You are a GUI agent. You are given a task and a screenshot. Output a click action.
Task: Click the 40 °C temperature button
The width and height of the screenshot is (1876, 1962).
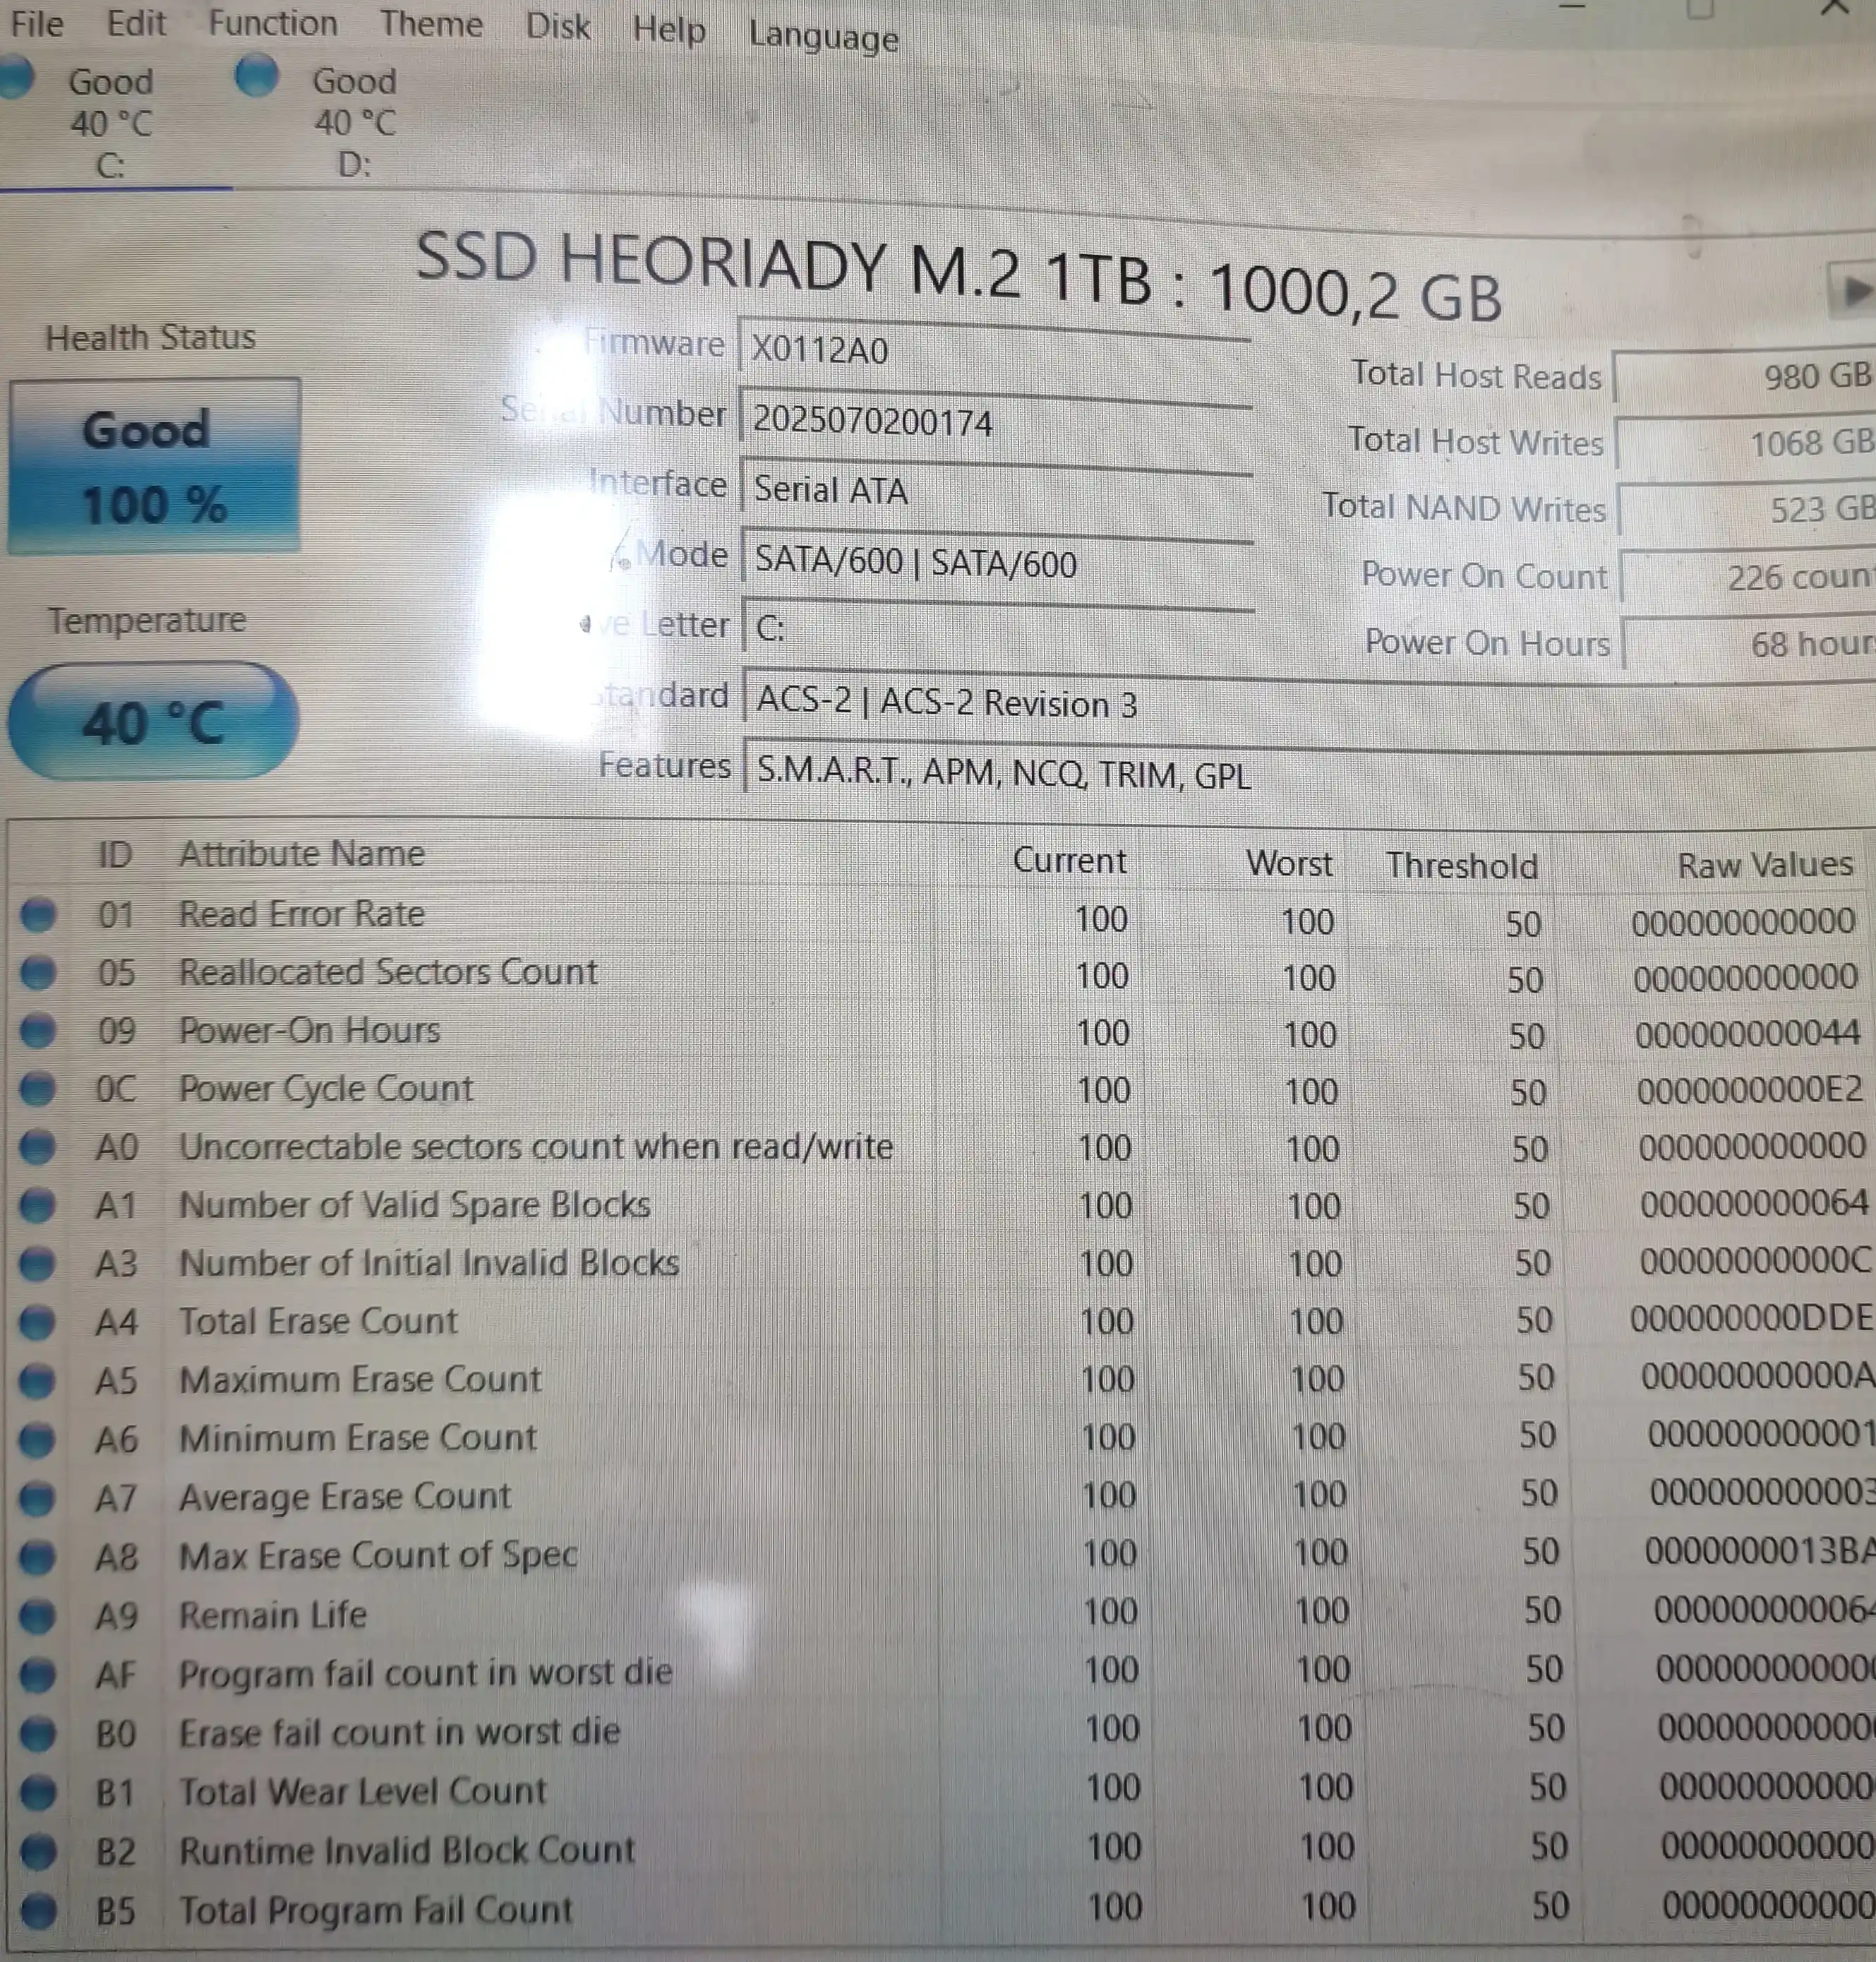click(x=153, y=722)
